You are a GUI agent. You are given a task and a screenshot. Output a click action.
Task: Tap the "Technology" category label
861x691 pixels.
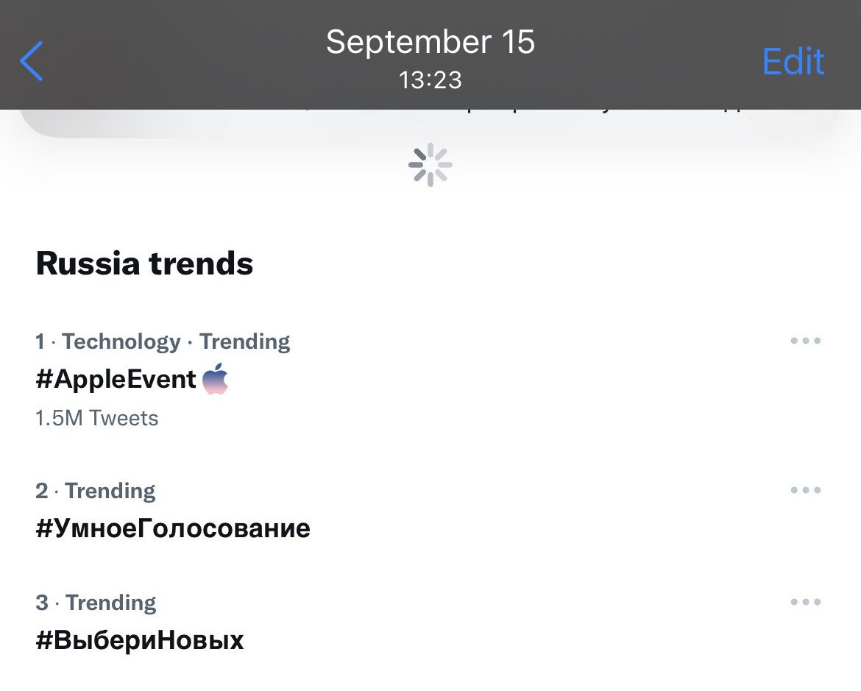121,341
